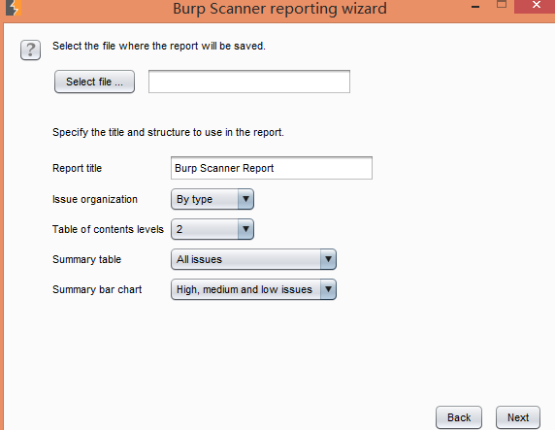Image resolution: width=555 pixels, height=430 pixels.
Task: Click the 'Report title' label text
Action: (78, 168)
